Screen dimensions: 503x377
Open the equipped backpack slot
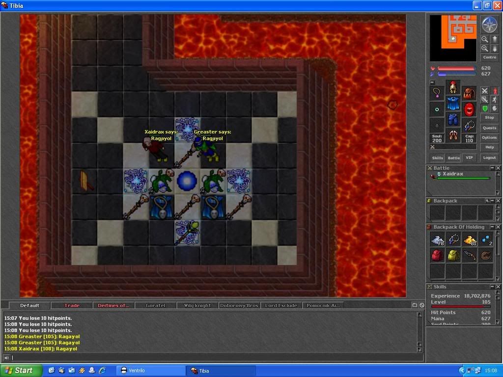(x=469, y=93)
